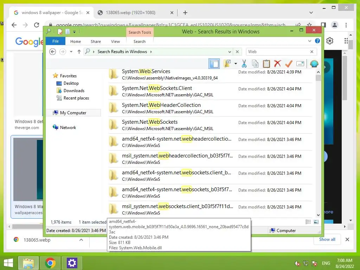
Task: Click Explorer results scrollbar up arrow
Action: (x=318, y=72)
